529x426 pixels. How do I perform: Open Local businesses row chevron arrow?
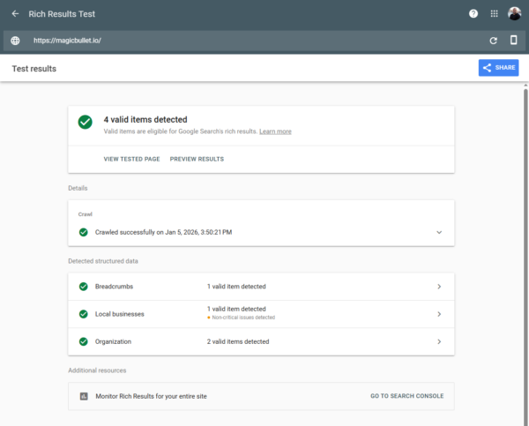click(x=439, y=314)
